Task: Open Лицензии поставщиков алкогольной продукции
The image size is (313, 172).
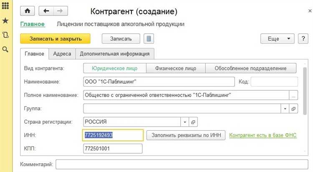Action: 121,24
